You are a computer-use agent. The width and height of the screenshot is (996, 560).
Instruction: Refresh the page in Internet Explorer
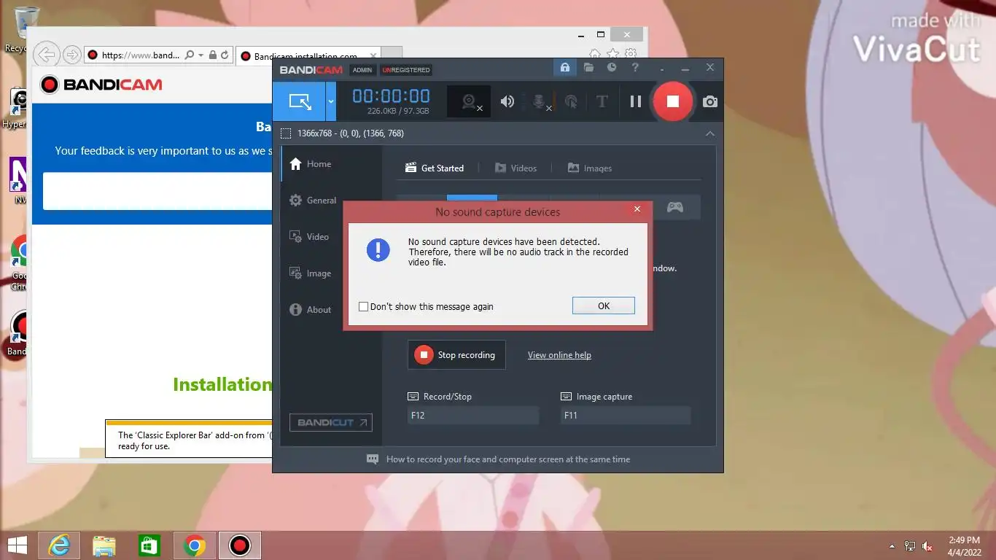coord(225,55)
